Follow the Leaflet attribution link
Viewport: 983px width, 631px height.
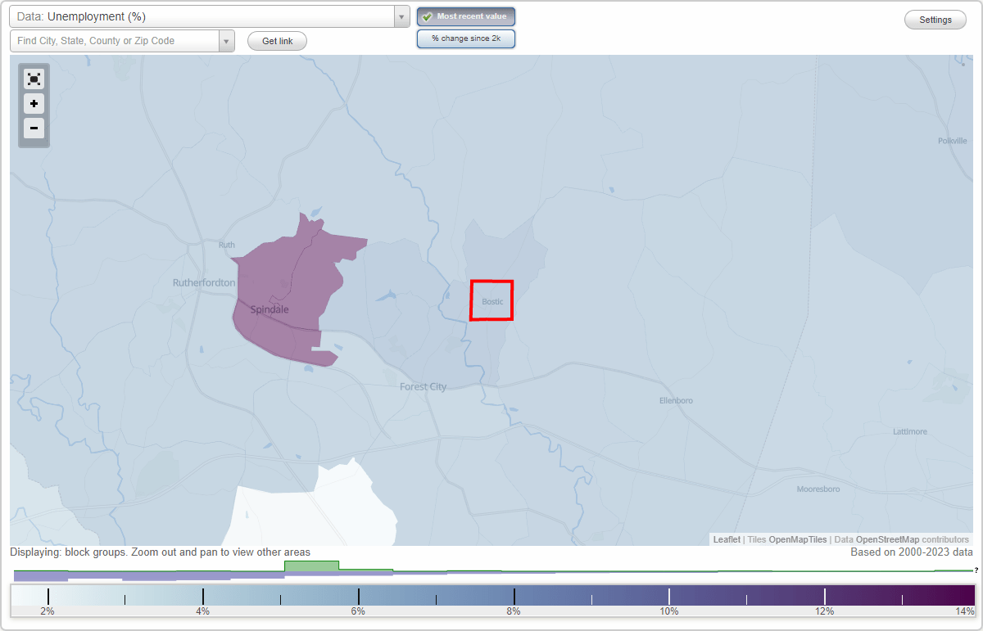(726, 539)
